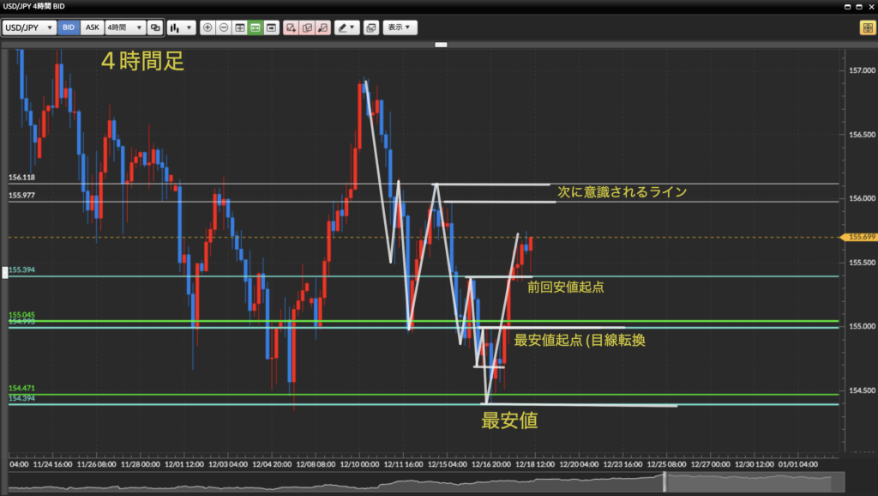Expand the candlestick chart type dropdown
This screenshot has height=496, width=878.
180,27
